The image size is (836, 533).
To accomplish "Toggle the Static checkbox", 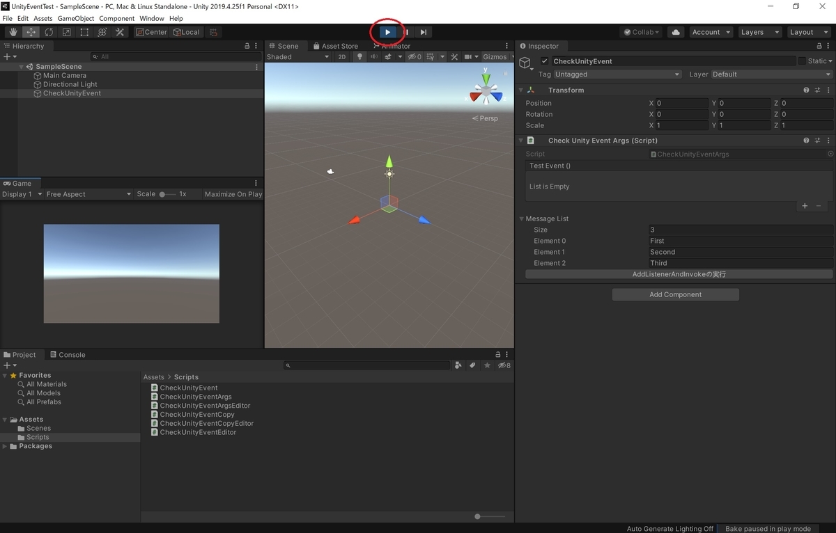I will [x=801, y=61].
